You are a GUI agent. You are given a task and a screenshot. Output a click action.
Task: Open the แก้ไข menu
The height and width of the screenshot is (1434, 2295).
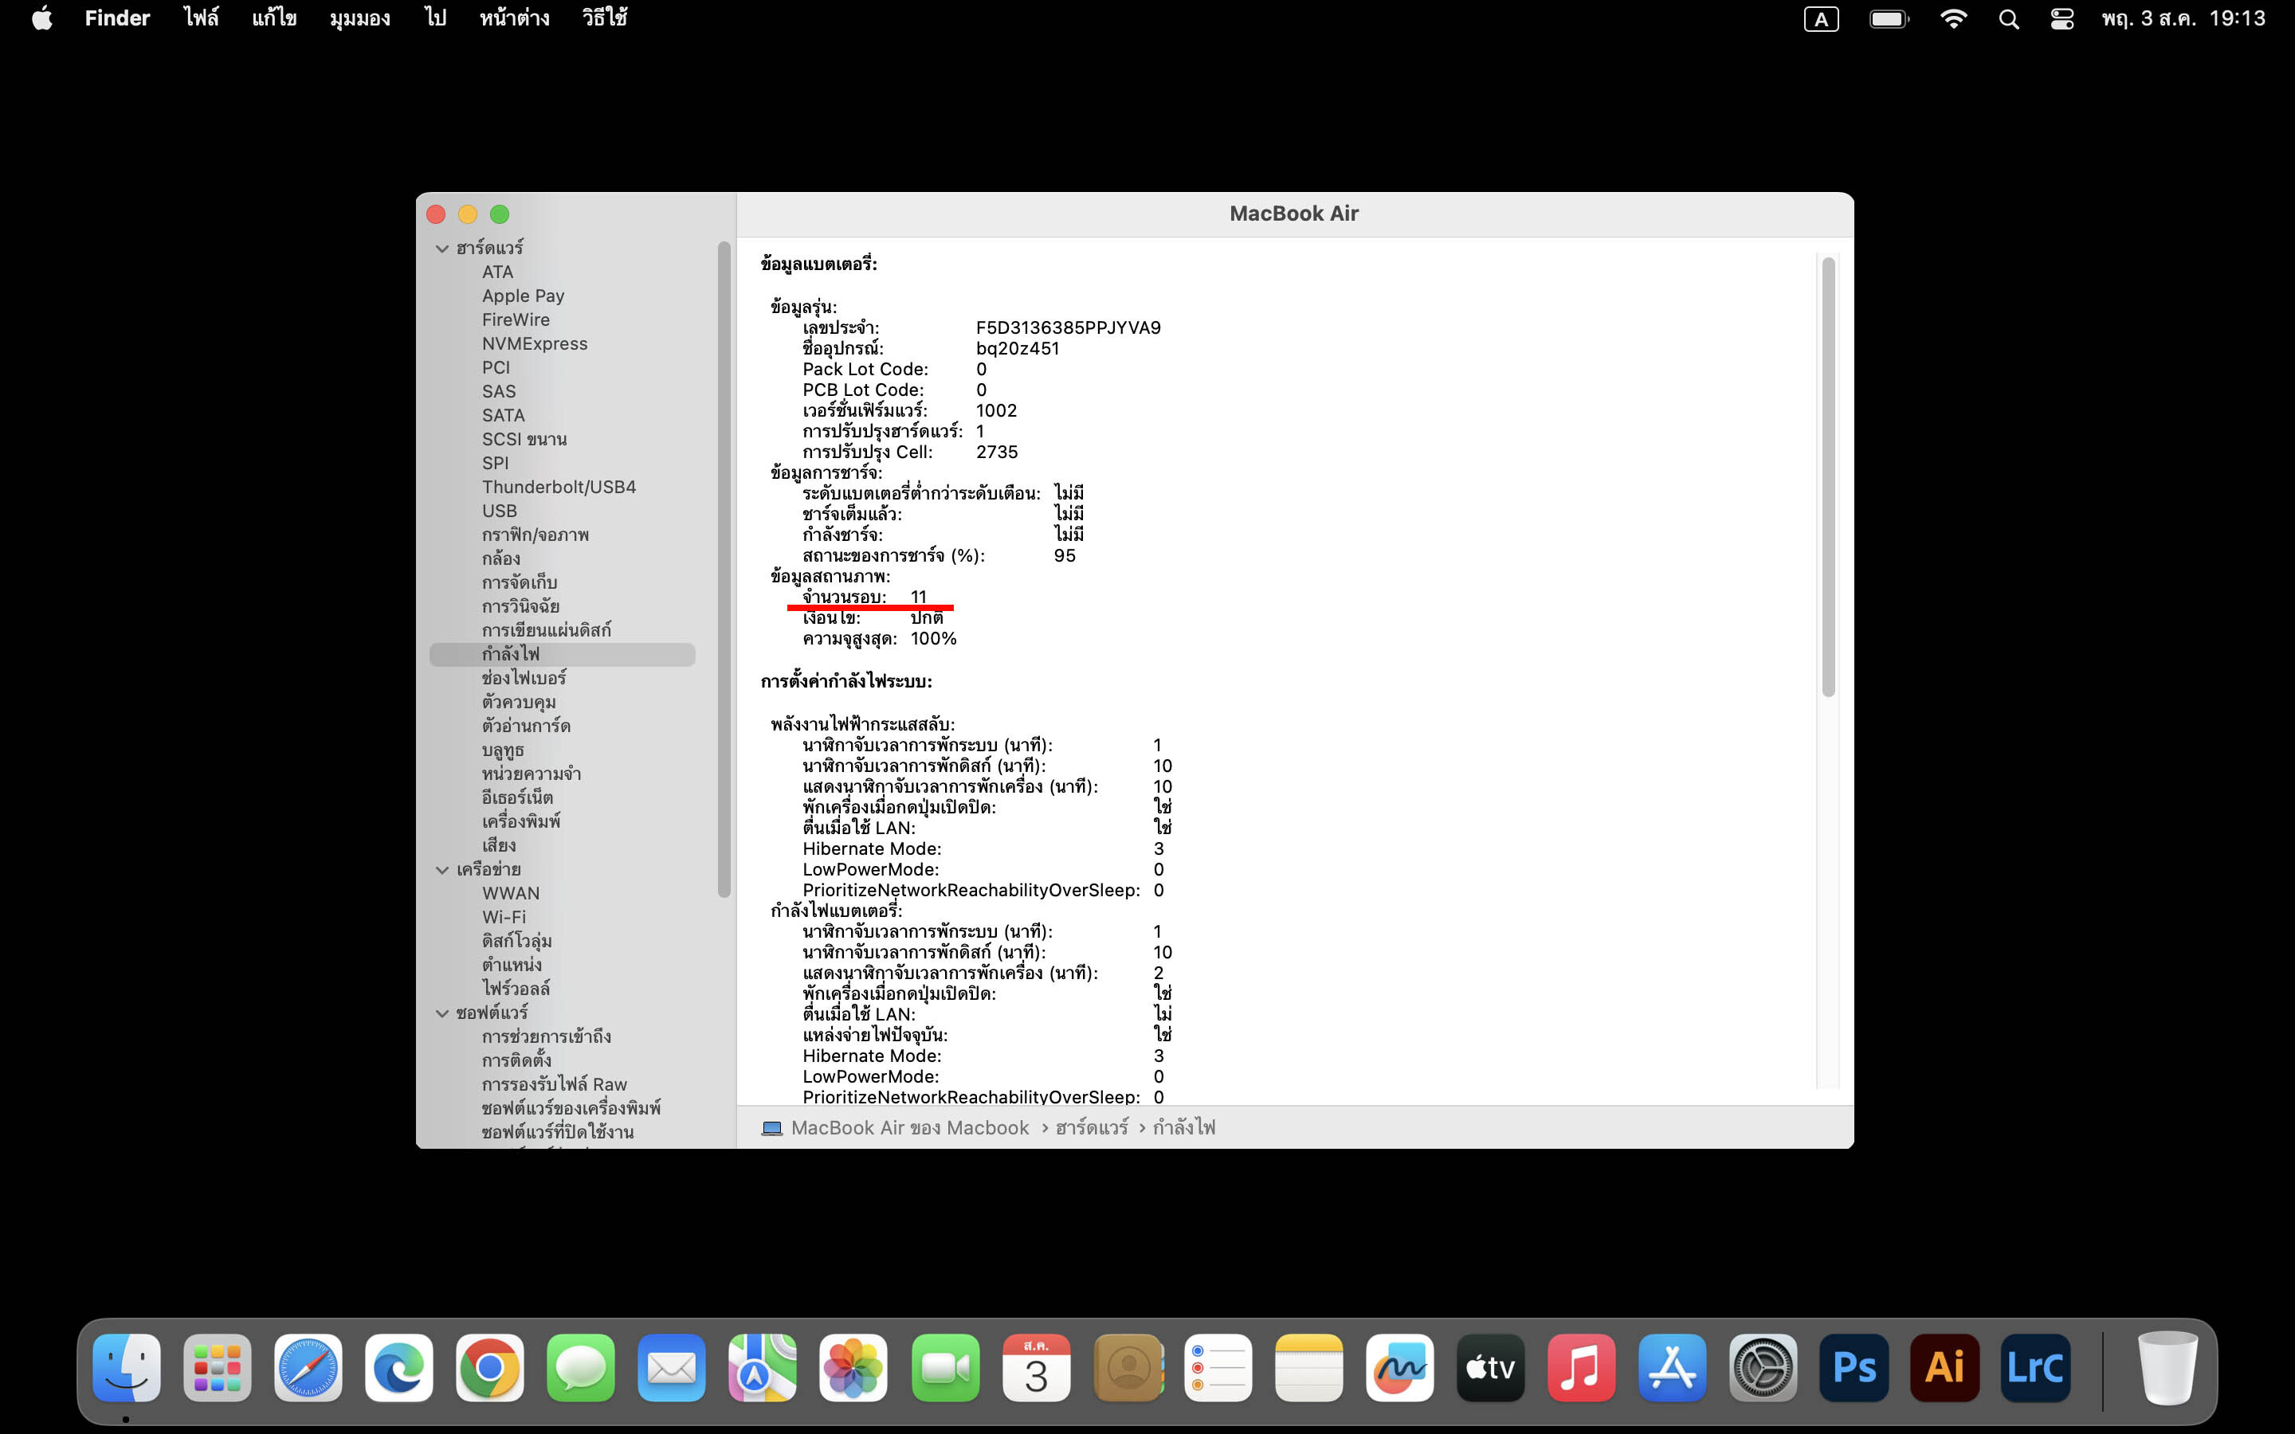point(274,18)
